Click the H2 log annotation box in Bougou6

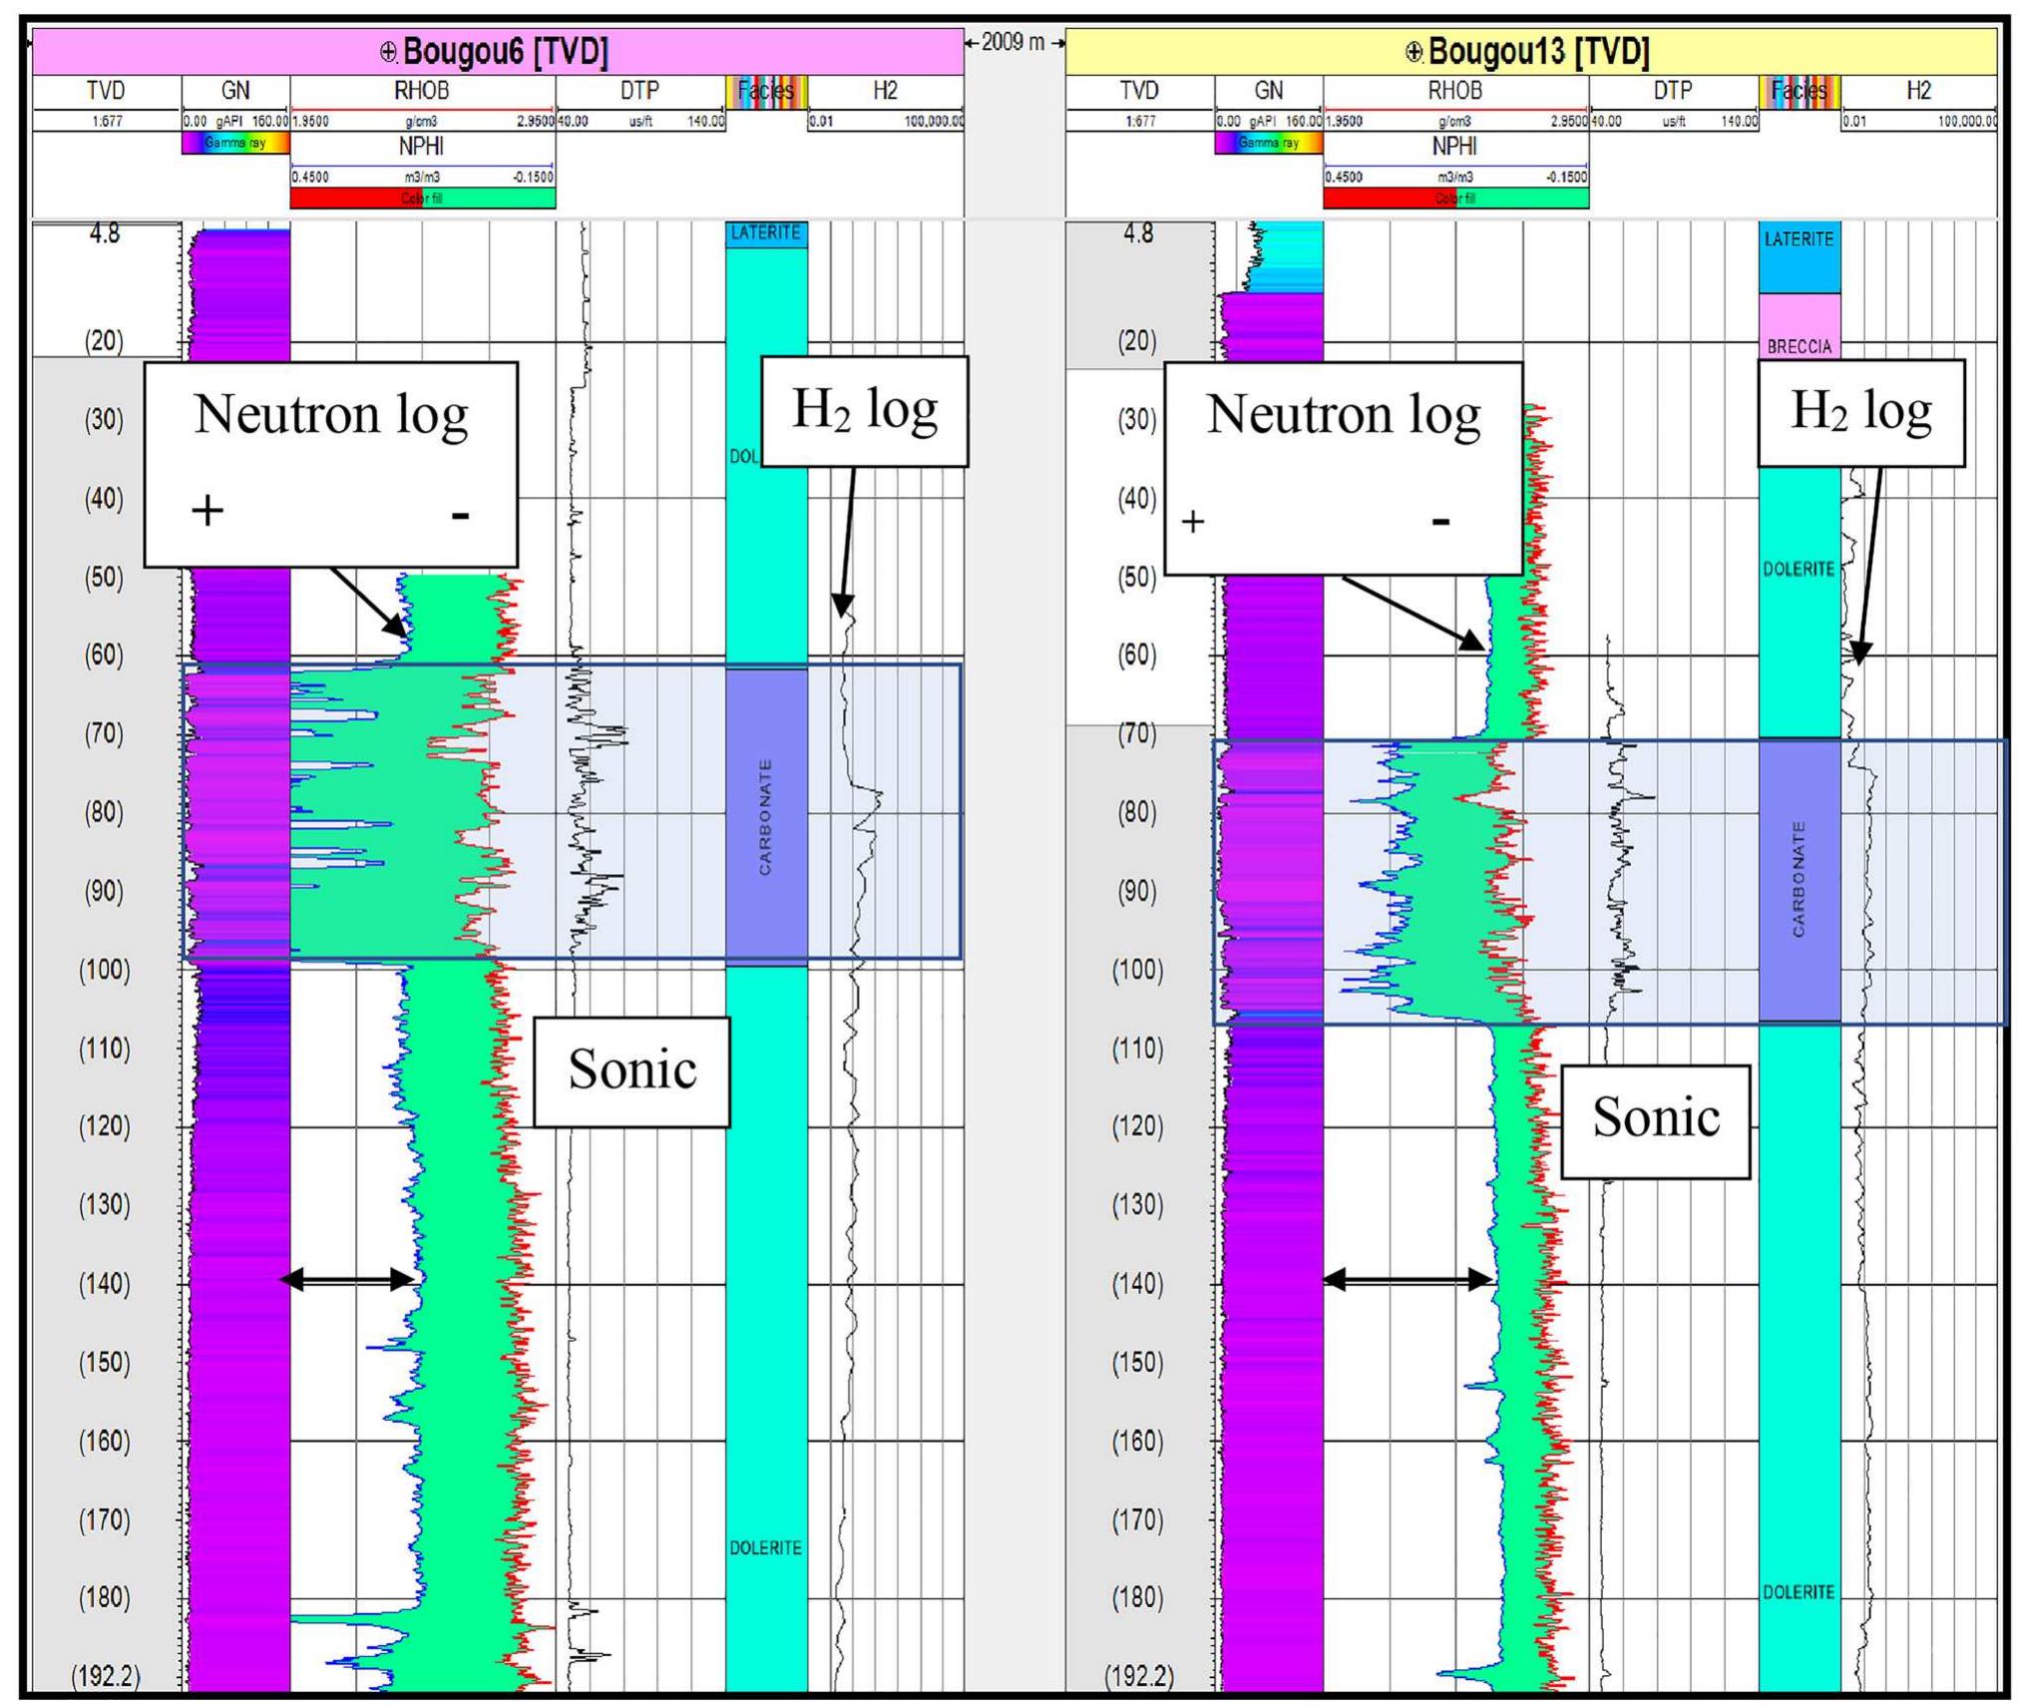click(866, 411)
